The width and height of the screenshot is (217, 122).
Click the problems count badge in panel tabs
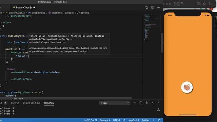tap(5, 103)
